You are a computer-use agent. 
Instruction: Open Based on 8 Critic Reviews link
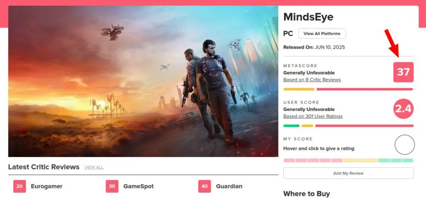[312, 80]
